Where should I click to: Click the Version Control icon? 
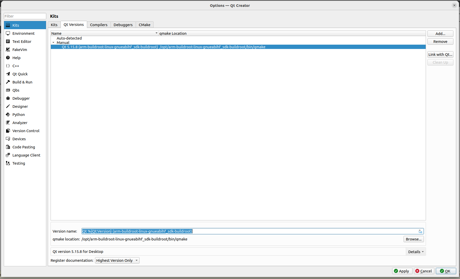click(x=8, y=131)
